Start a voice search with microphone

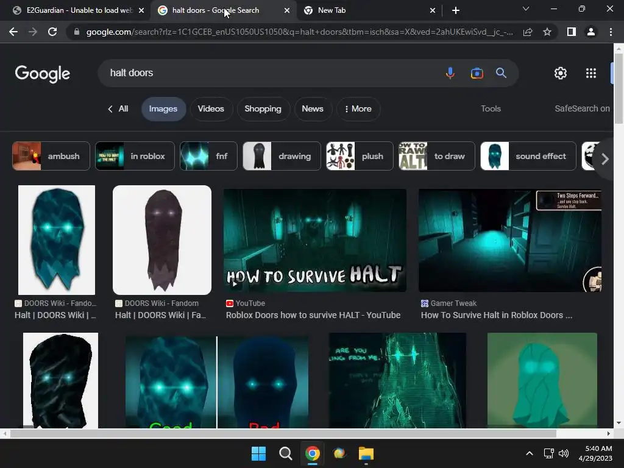[x=450, y=73]
